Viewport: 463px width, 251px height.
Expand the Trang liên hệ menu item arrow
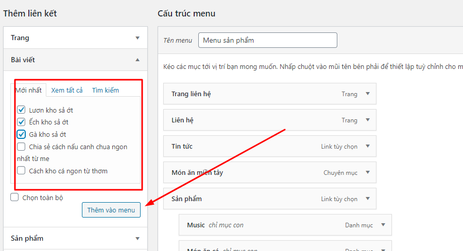click(x=368, y=94)
